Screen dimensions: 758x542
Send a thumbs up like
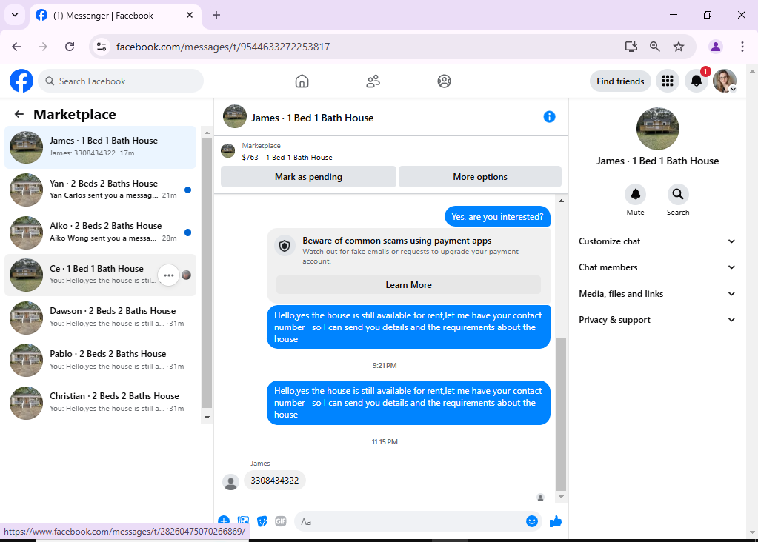[556, 521]
